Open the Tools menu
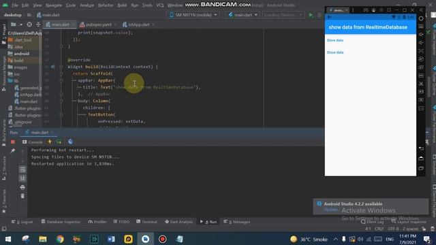The width and height of the screenshot is (436, 245). [147, 5]
